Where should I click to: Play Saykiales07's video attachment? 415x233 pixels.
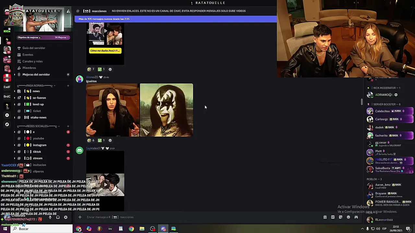click(105, 185)
